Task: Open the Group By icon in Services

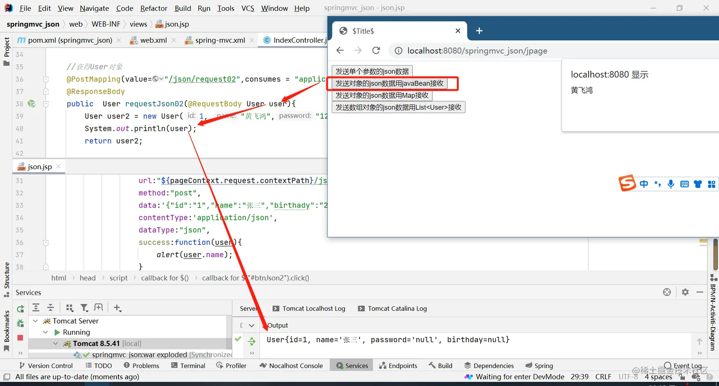Action: 70,308
